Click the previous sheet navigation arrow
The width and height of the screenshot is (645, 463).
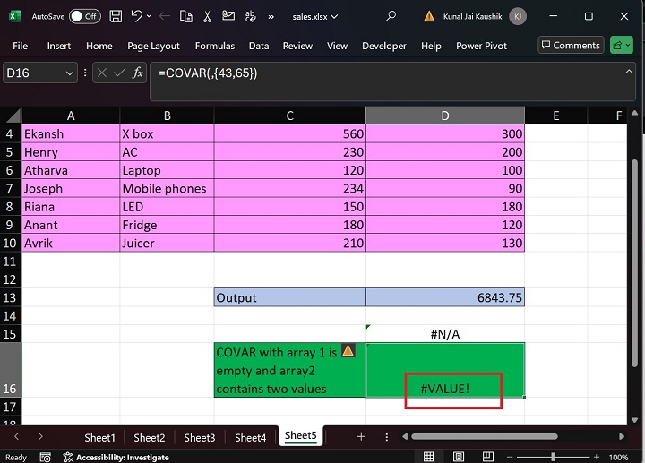point(16,436)
